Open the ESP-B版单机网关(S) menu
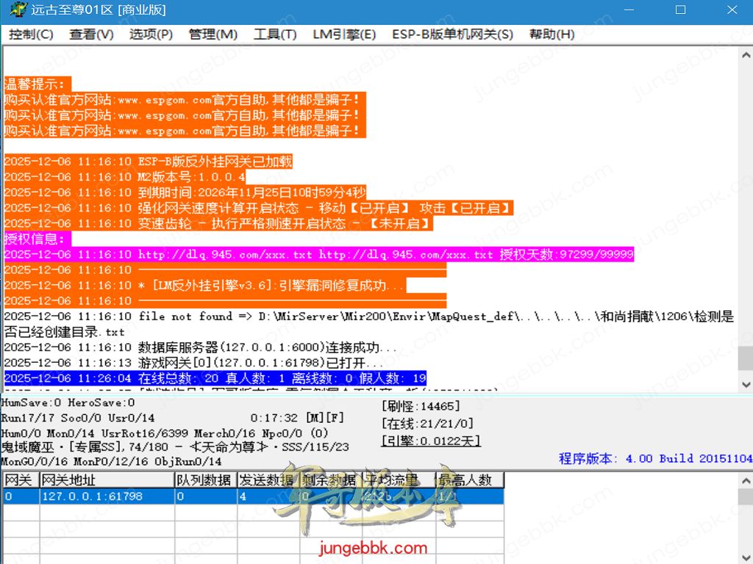The image size is (753, 564). 452,35
